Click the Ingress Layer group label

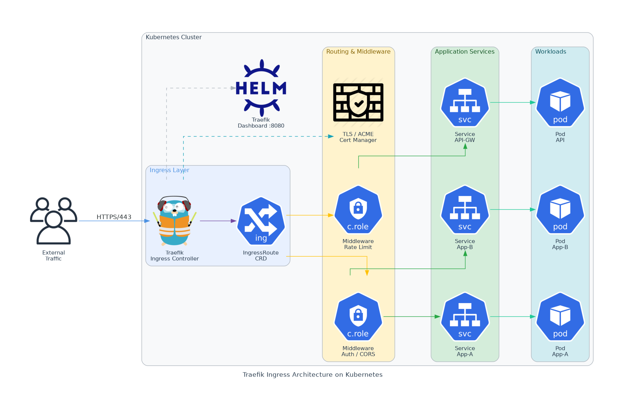pyautogui.click(x=169, y=170)
